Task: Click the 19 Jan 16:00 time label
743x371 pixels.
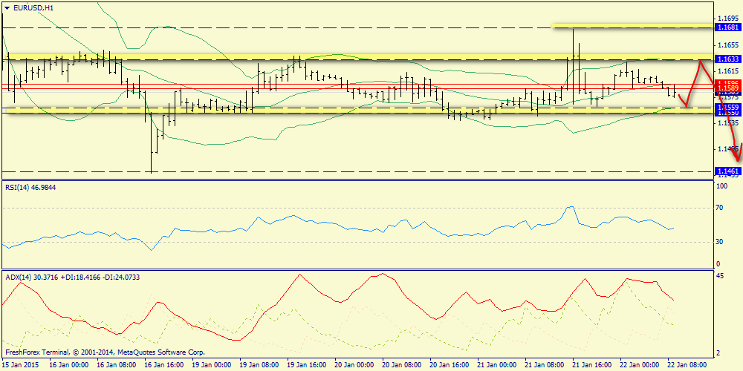Action: tap(306, 365)
